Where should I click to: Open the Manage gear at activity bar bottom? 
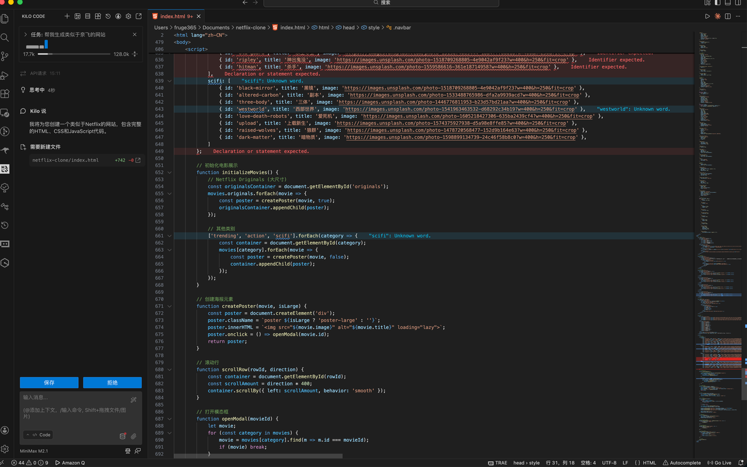pyautogui.click(x=5, y=449)
